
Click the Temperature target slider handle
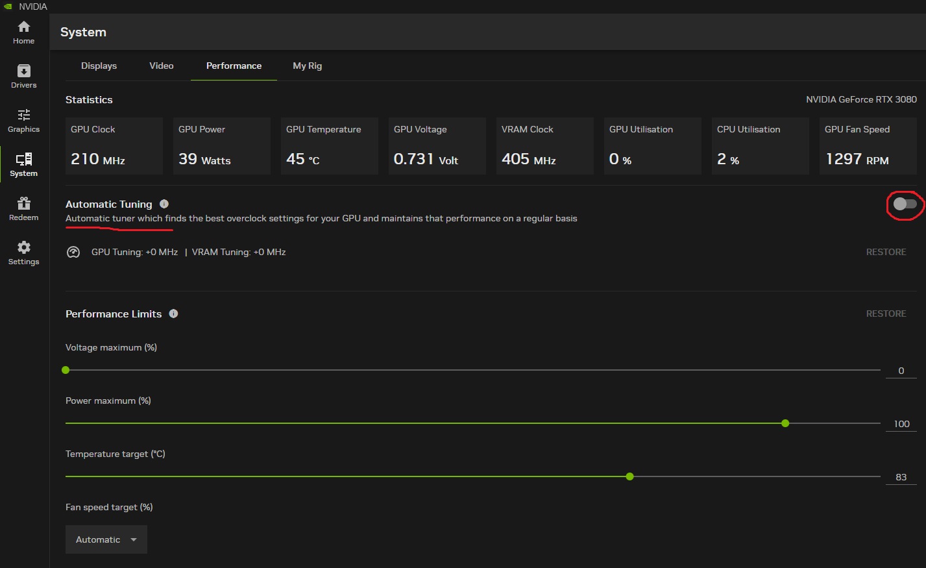pyautogui.click(x=629, y=476)
